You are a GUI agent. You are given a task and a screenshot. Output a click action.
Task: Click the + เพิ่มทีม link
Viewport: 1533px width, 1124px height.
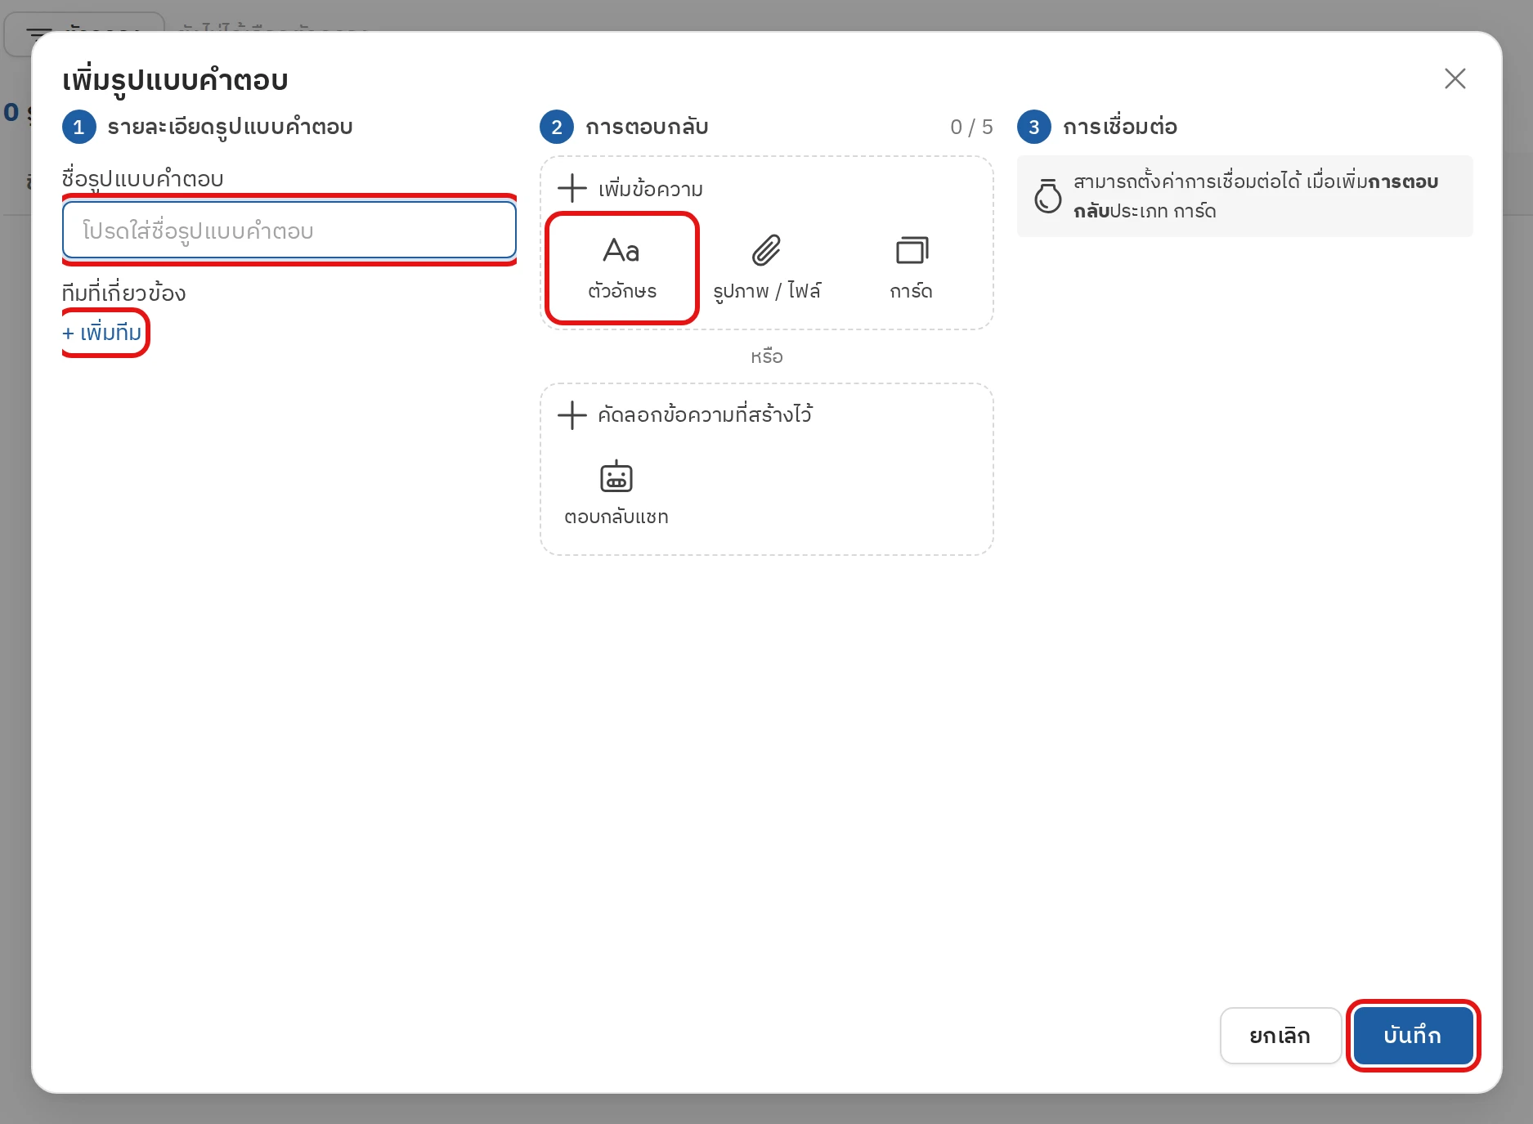click(x=102, y=333)
